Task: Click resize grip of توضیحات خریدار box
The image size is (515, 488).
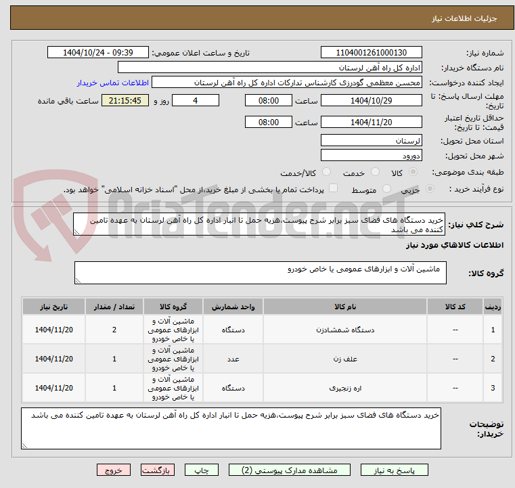Action: pyautogui.click(x=24, y=445)
